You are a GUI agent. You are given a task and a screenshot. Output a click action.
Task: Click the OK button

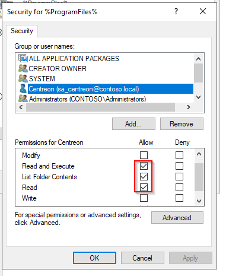tap(94, 258)
